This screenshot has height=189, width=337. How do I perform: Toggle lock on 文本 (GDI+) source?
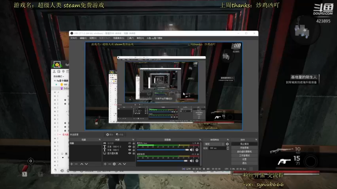pyautogui.click(x=134, y=150)
